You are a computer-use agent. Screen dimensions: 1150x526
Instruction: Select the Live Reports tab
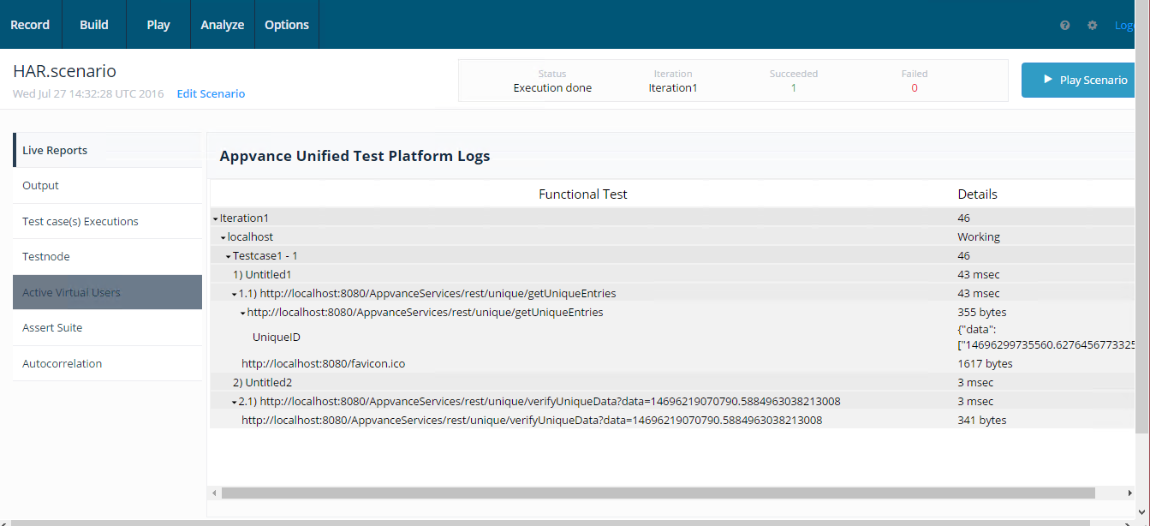108,150
